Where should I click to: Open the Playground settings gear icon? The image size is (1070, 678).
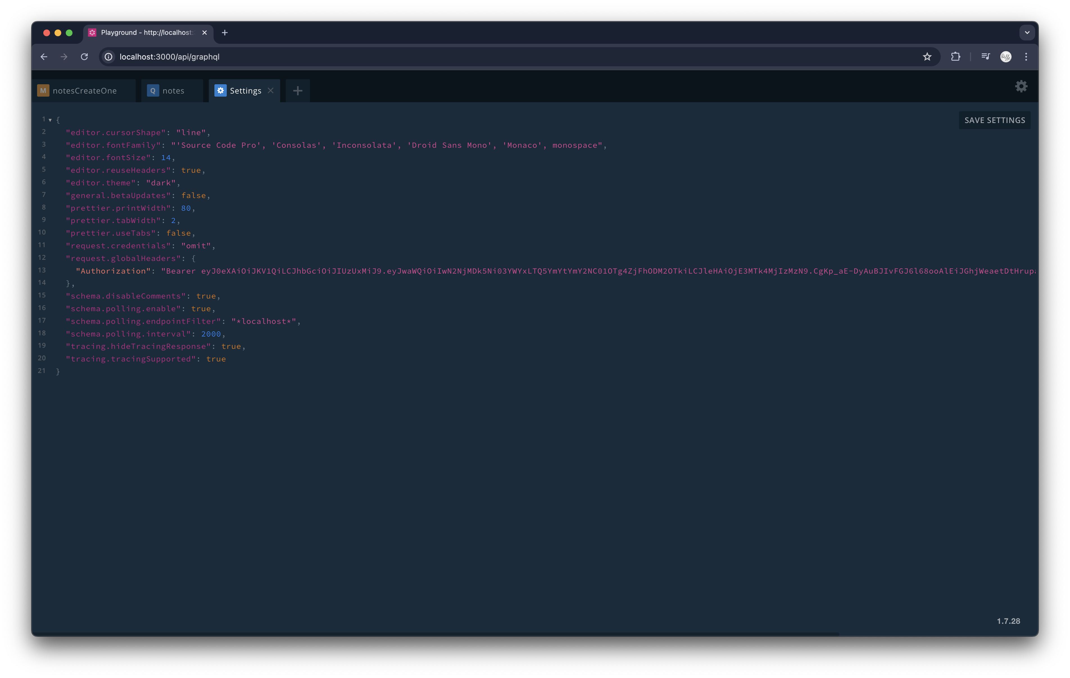[x=1021, y=86]
